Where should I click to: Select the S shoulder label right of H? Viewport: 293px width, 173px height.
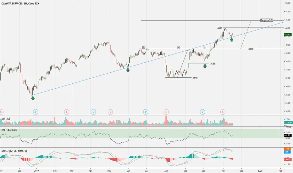[205, 47]
